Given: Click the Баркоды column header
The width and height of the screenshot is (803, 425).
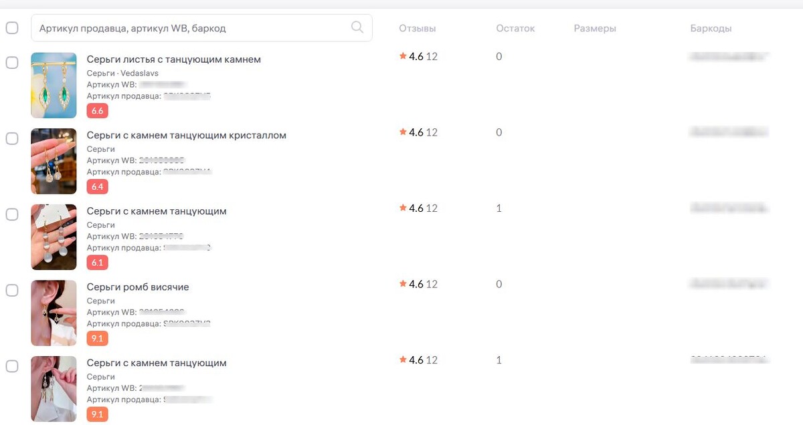Looking at the screenshot, I should [x=711, y=29].
